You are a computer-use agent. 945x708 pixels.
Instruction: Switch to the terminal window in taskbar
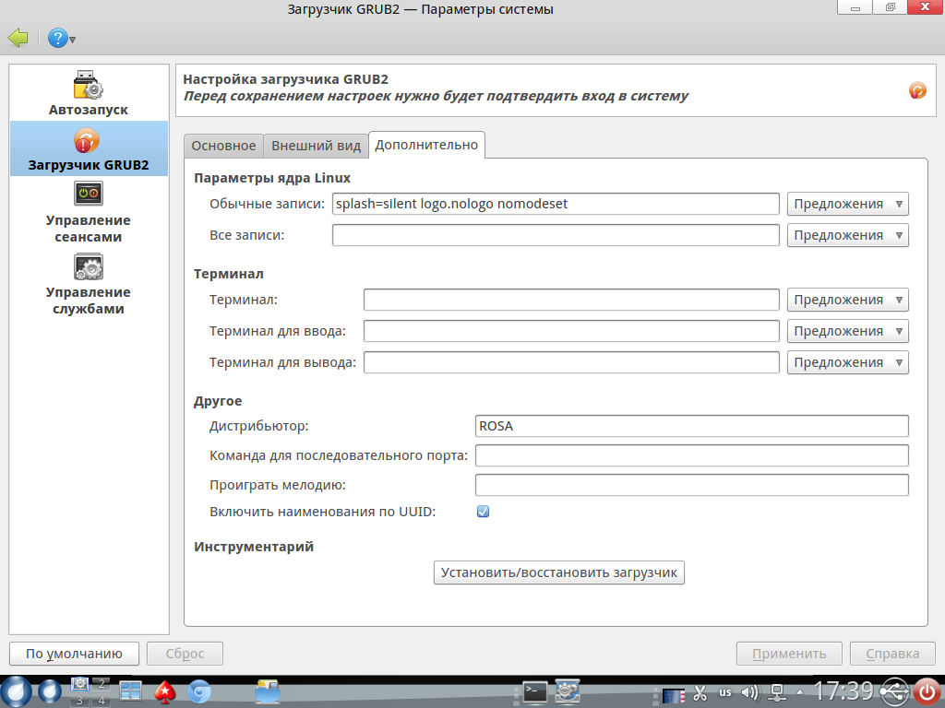[534, 692]
